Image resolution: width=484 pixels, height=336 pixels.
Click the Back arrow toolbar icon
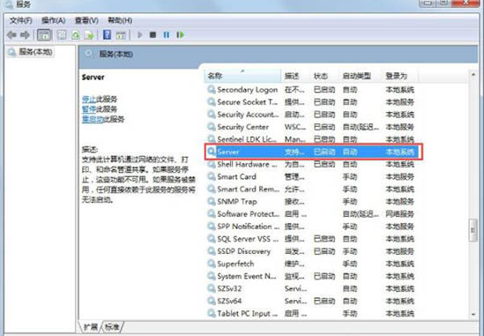tap(11, 35)
